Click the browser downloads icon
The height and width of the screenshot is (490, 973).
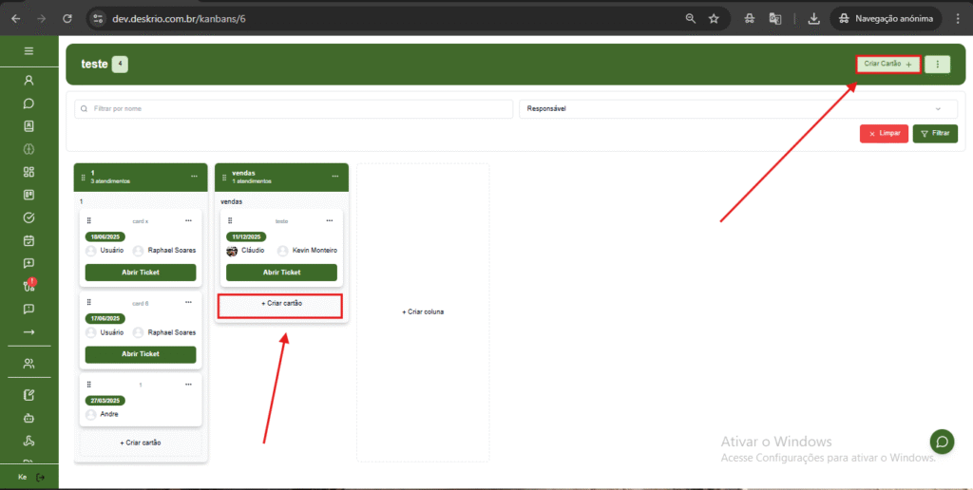click(813, 18)
